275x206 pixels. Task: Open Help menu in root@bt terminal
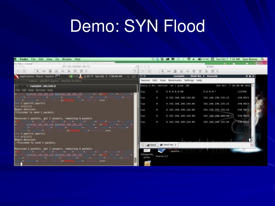click(x=50, y=90)
